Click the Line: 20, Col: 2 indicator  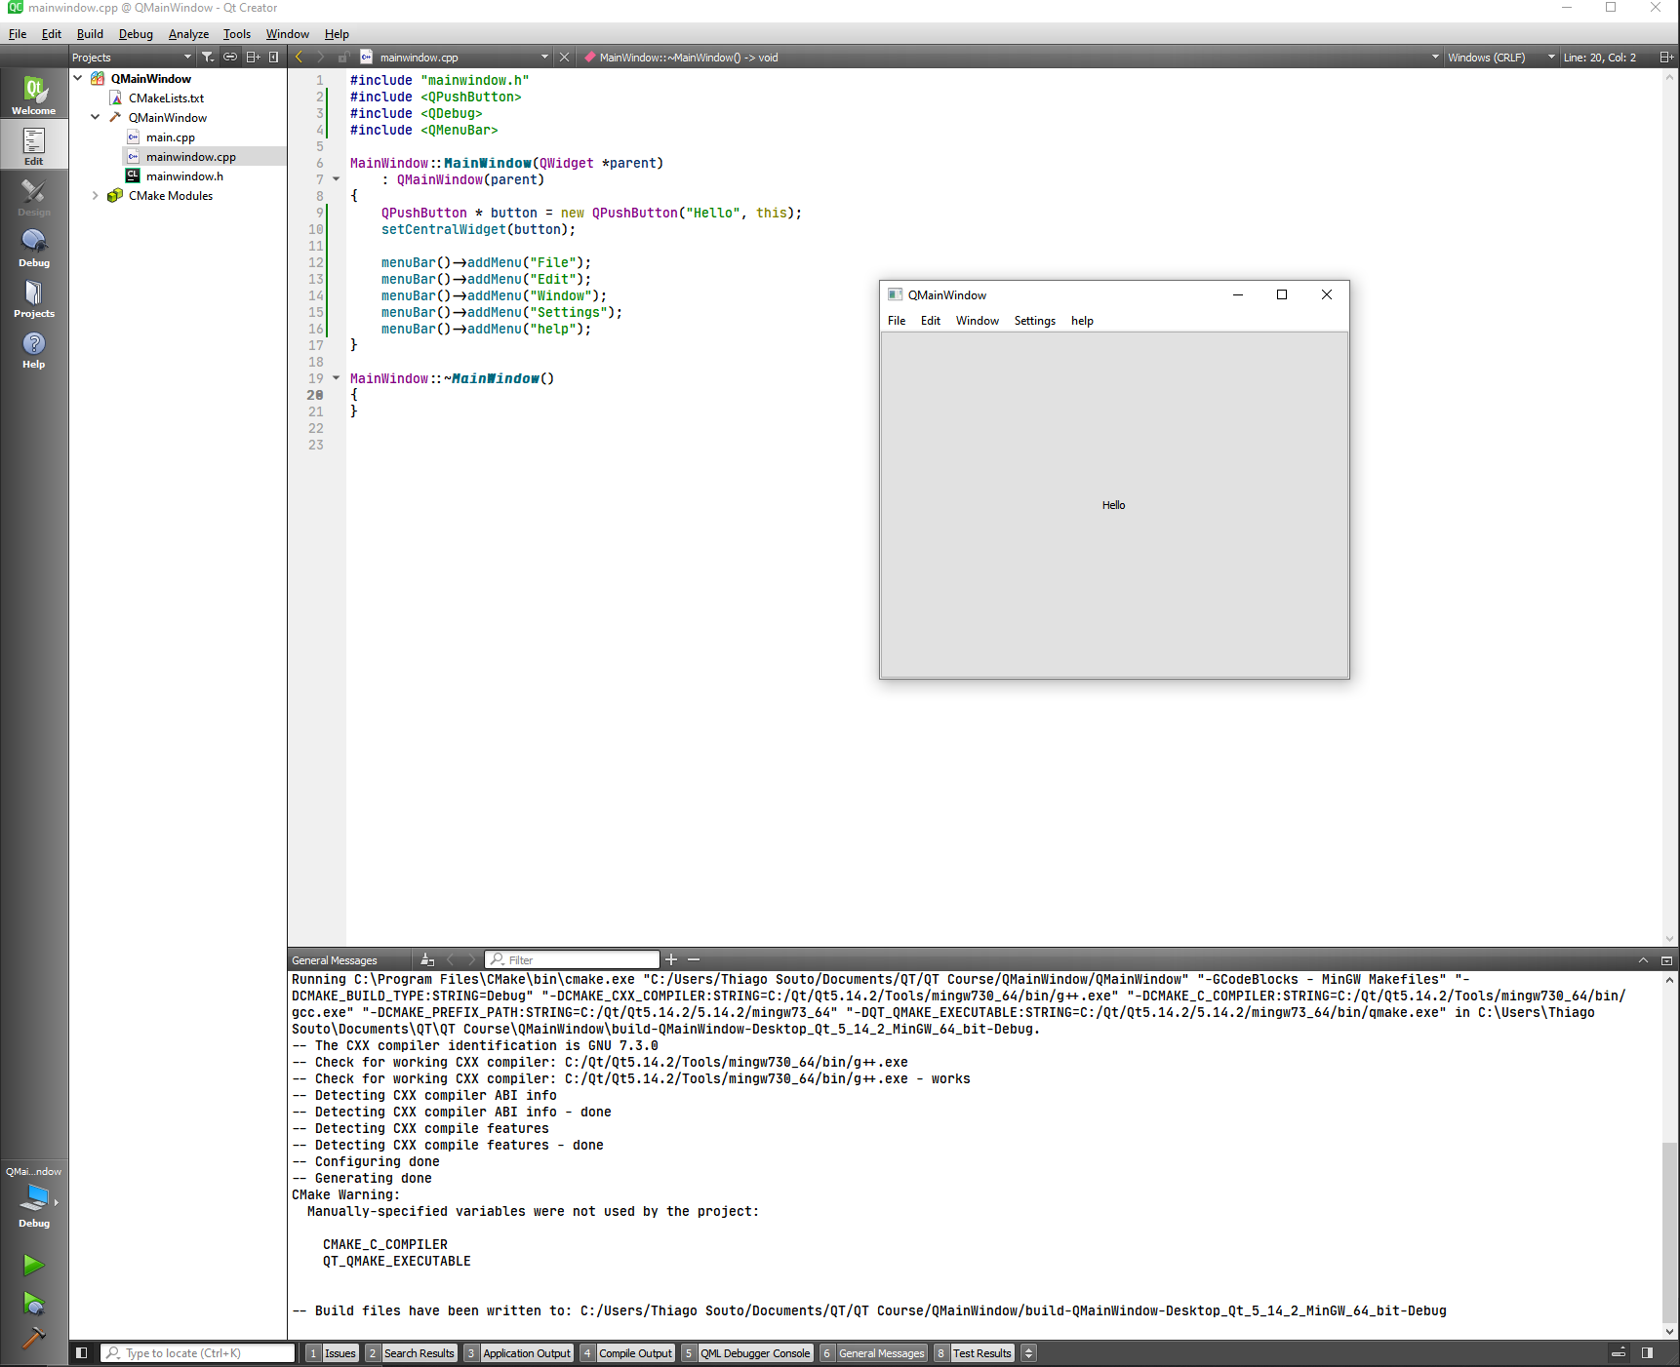[1599, 58]
